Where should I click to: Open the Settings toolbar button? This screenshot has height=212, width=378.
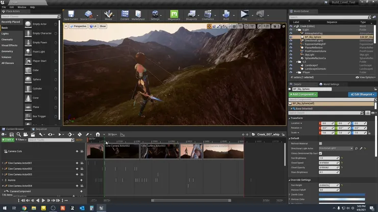coord(155,15)
